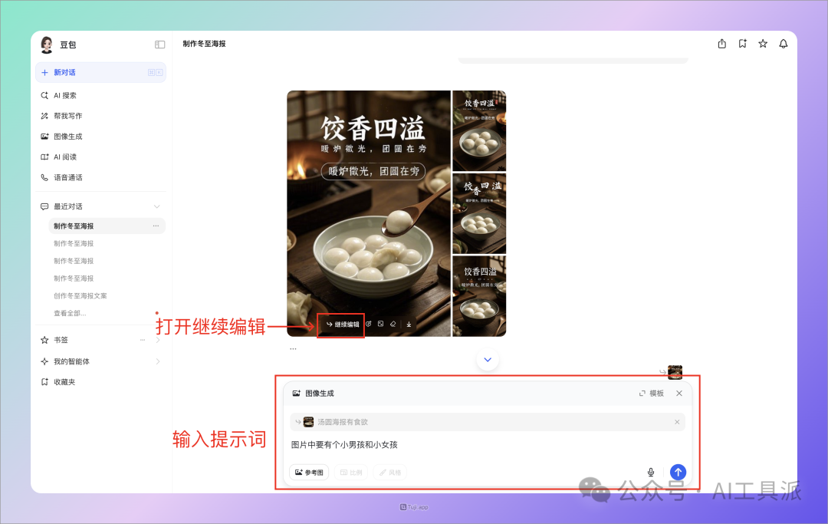828x524 pixels.
Task: Click the small poster thumbnail above the input panel
Action: tap(675, 372)
